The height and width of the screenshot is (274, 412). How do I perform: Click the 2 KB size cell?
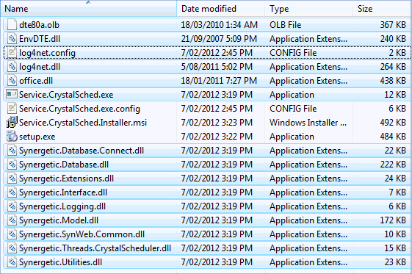coord(397,53)
